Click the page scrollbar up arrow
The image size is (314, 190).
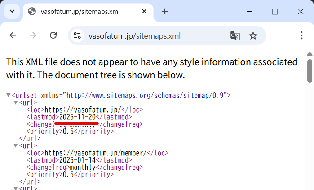[x=310, y=54]
